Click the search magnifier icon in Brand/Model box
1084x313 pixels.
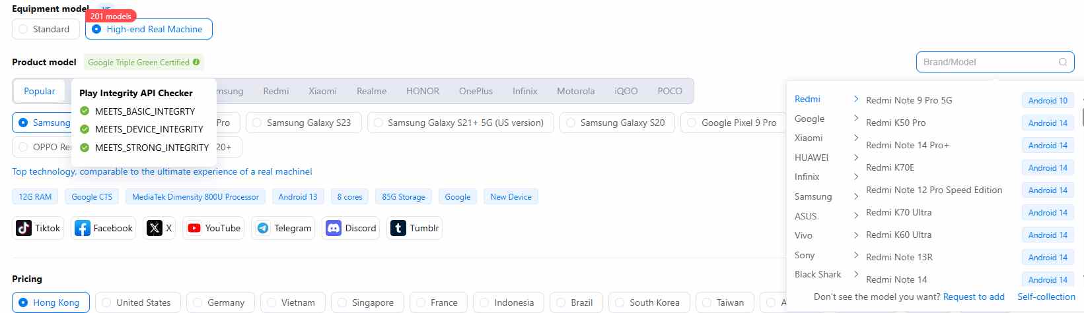1063,62
